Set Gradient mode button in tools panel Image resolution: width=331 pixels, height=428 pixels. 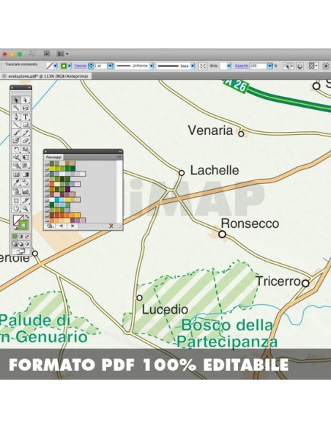(x=21, y=237)
